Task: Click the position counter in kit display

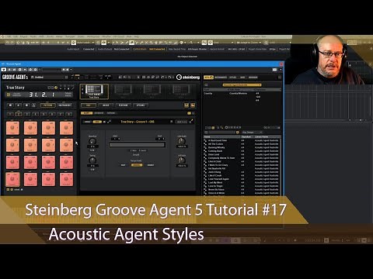Action: click(x=42, y=95)
